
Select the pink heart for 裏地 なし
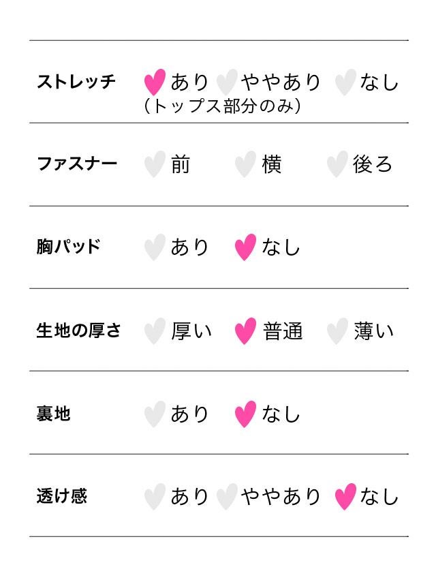pyautogui.click(x=245, y=414)
